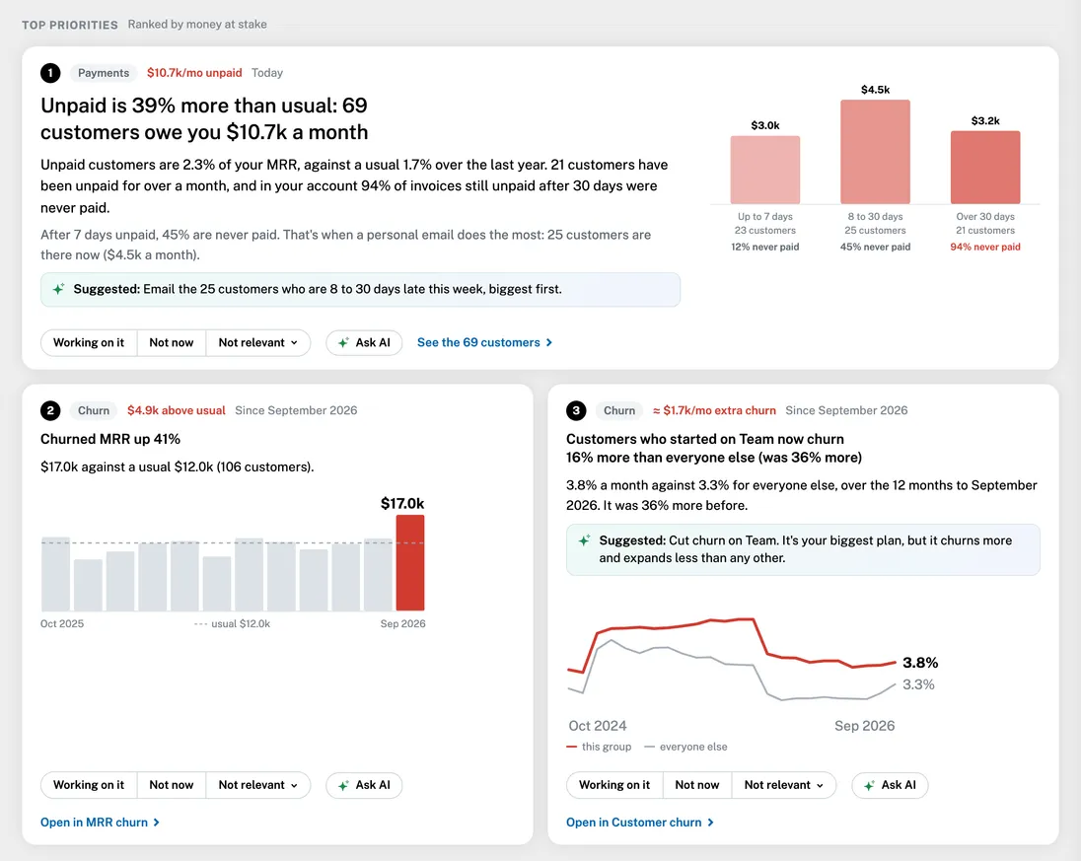The height and width of the screenshot is (861, 1081).
Task: Select the $3.0k Up to 7 days bar
Action: 765,170
